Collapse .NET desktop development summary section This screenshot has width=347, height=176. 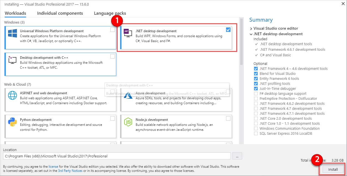click(x=251, y=34)
